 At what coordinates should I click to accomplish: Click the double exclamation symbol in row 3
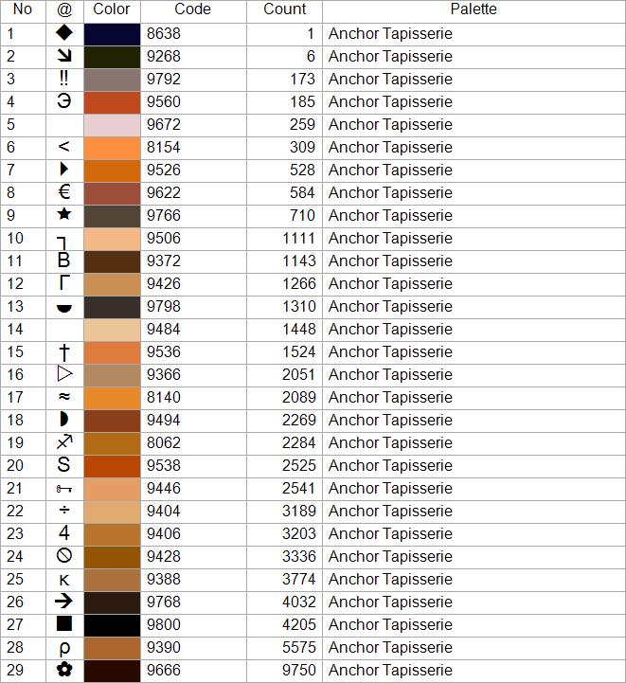(64, 79)
